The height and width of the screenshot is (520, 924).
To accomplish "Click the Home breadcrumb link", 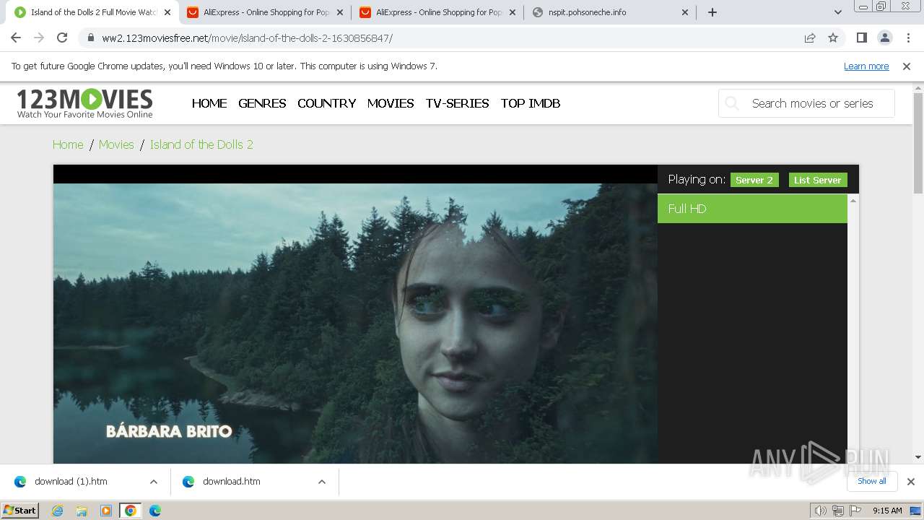I will [x=68, y=144].
